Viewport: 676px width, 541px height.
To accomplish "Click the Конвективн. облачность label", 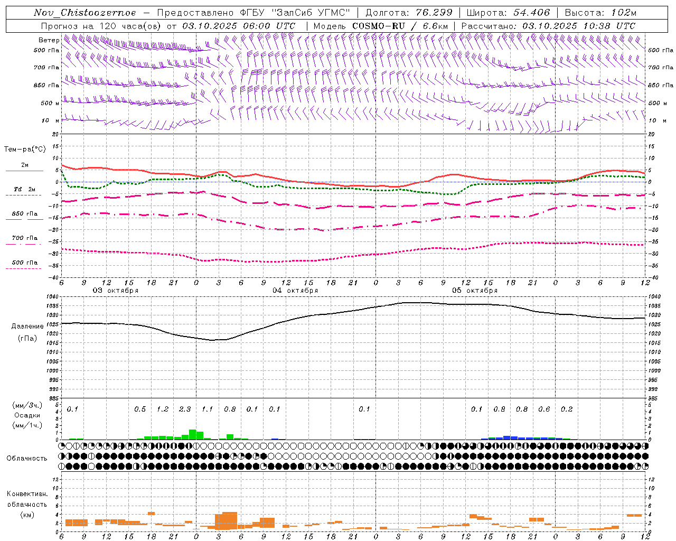I will point(27,504).
